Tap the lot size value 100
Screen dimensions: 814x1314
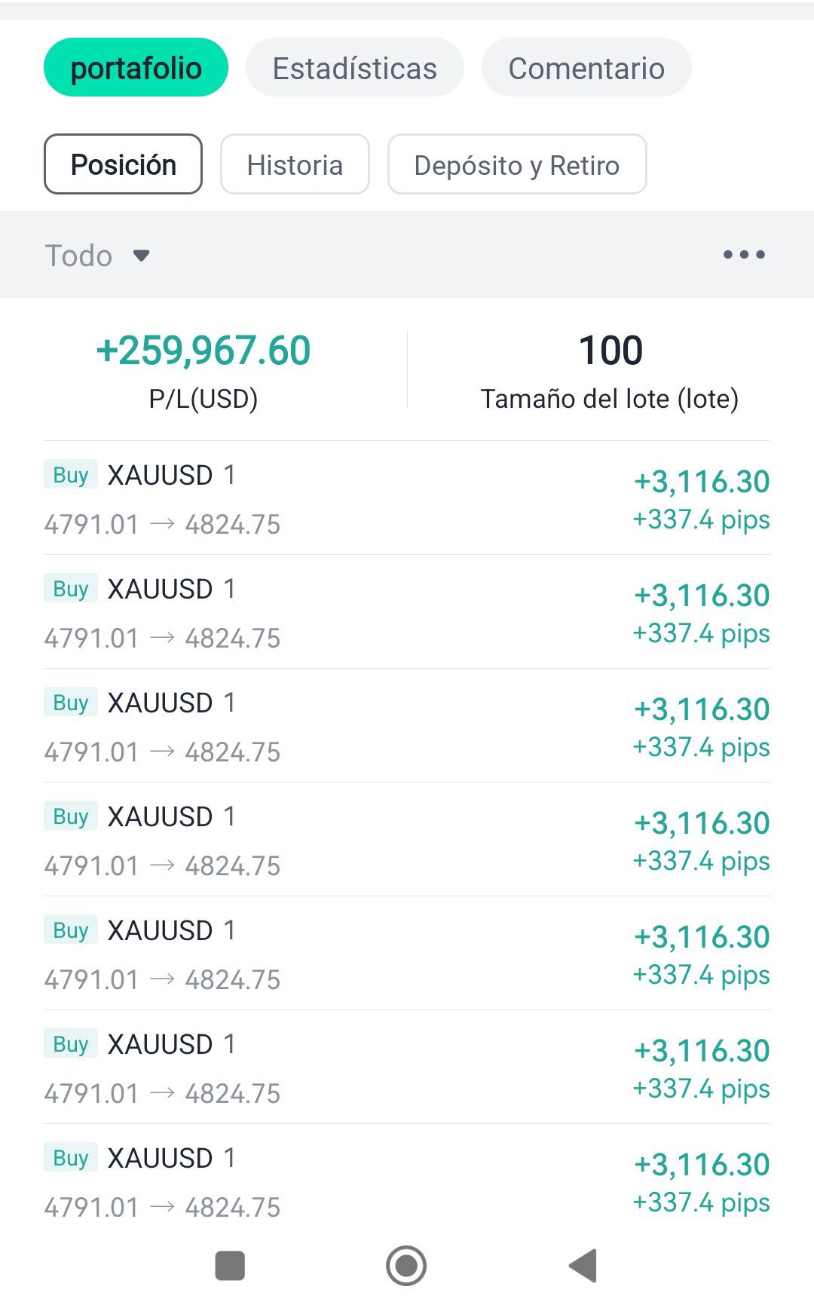(610, 351)
